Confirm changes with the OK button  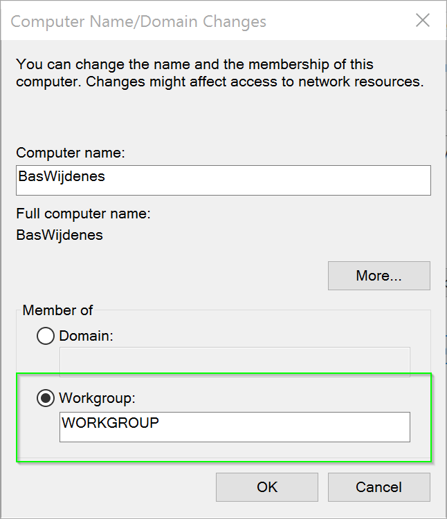pos(266,487)
